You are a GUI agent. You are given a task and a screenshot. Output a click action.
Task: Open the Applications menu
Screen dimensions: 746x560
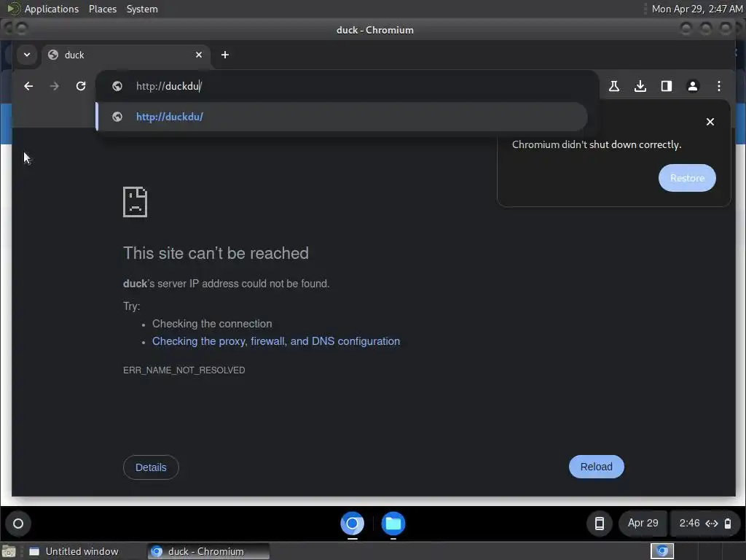(x=52, y=9)
